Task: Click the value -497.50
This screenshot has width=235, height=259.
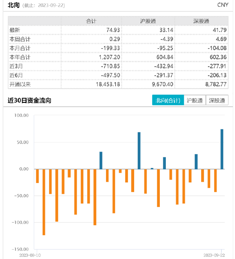Action: [111, 76]
